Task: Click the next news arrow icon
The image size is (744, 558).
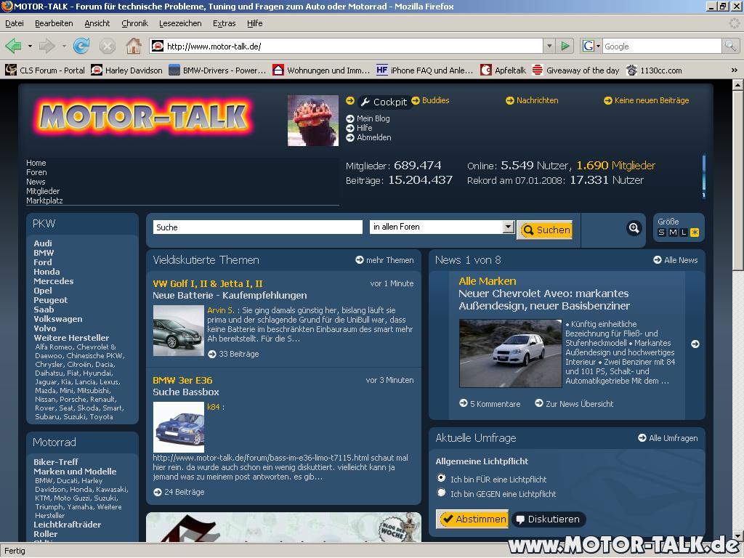Action: [x=695, y=344]
